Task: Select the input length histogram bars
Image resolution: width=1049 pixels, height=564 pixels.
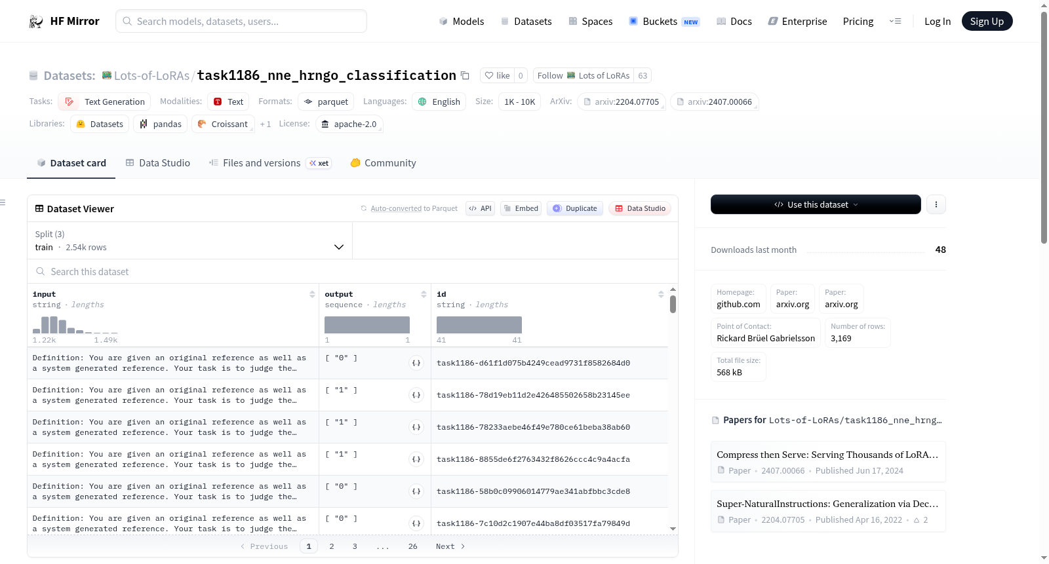Action: pos(75,325)
